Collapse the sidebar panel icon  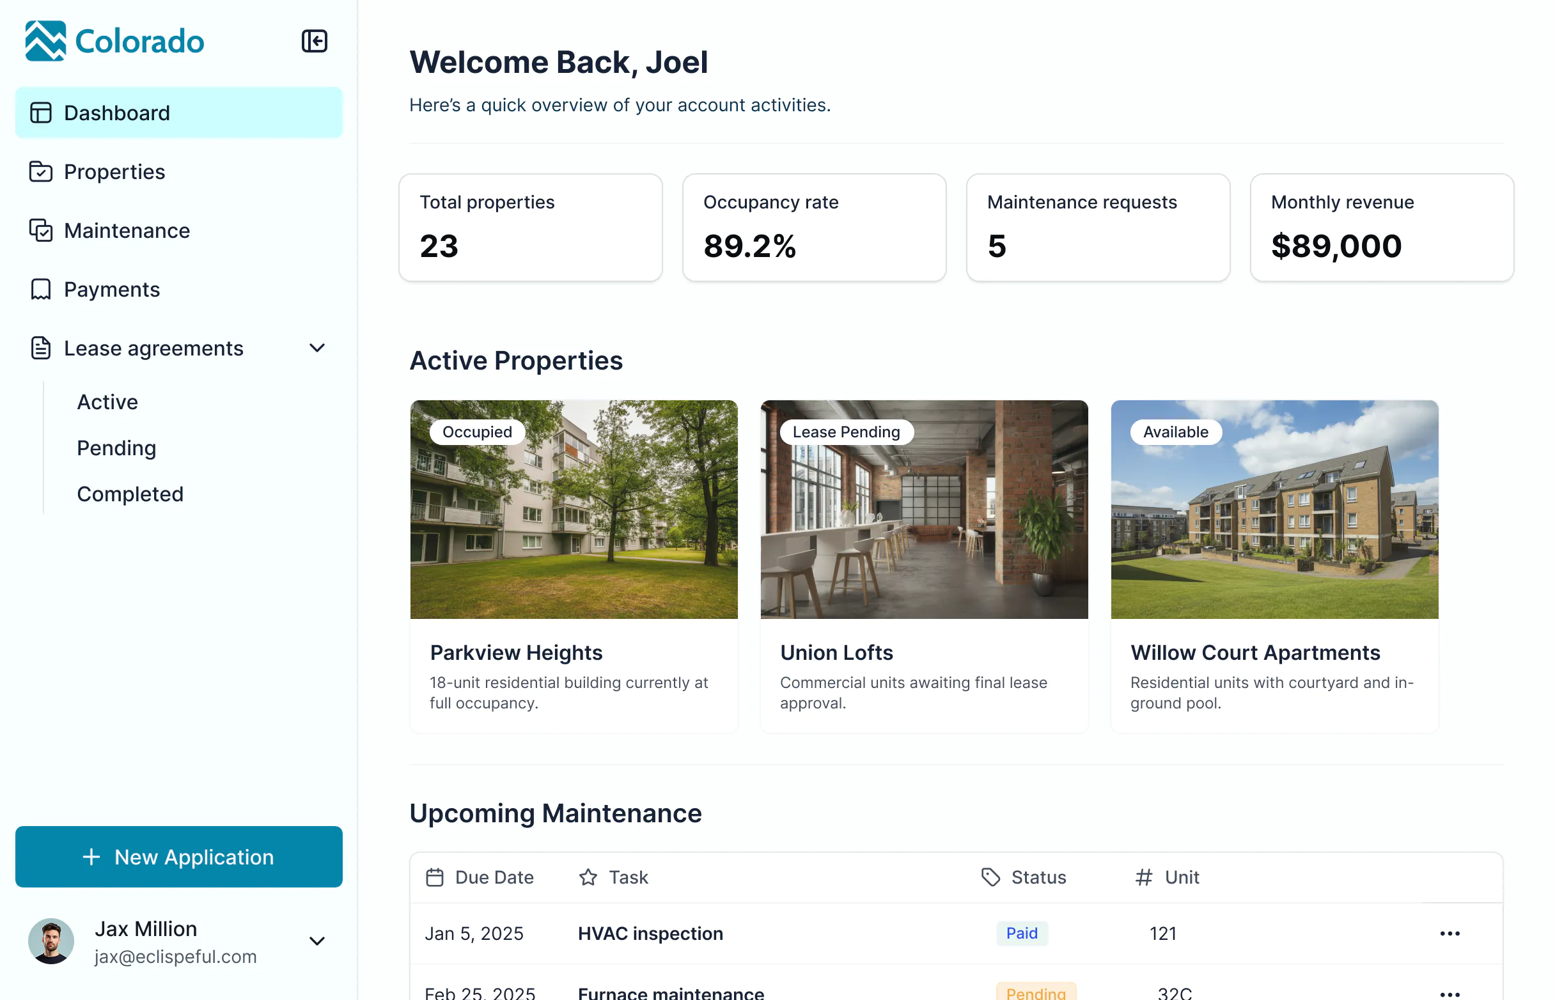314,41
